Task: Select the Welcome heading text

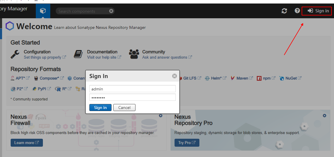Action: point(34,27)
